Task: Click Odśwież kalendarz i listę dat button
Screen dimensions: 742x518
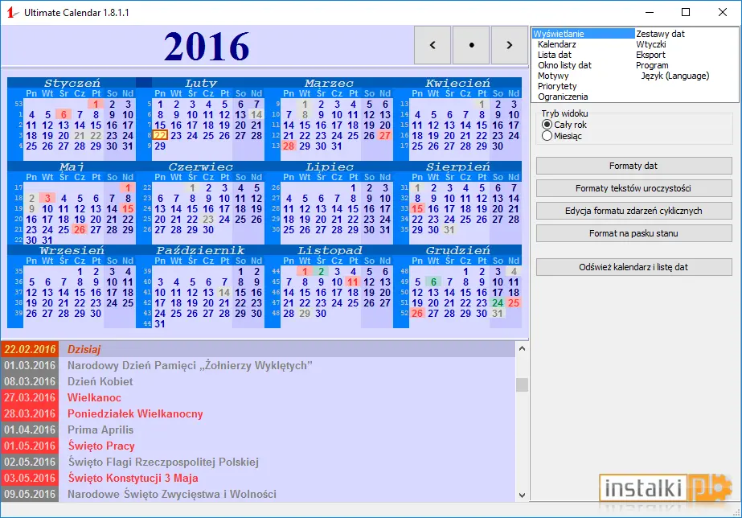Action: tap(633, 267)
